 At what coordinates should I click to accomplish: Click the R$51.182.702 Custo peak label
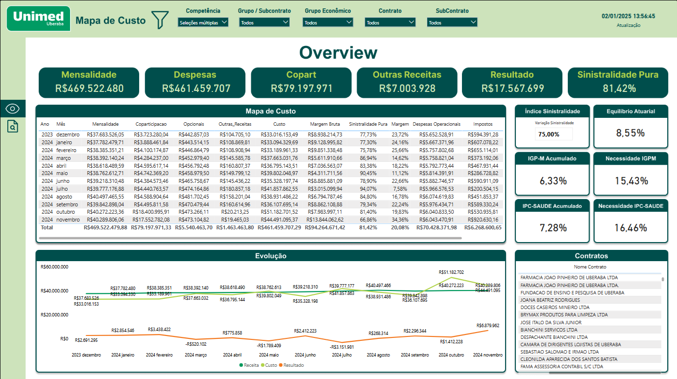tap(451, 272)
